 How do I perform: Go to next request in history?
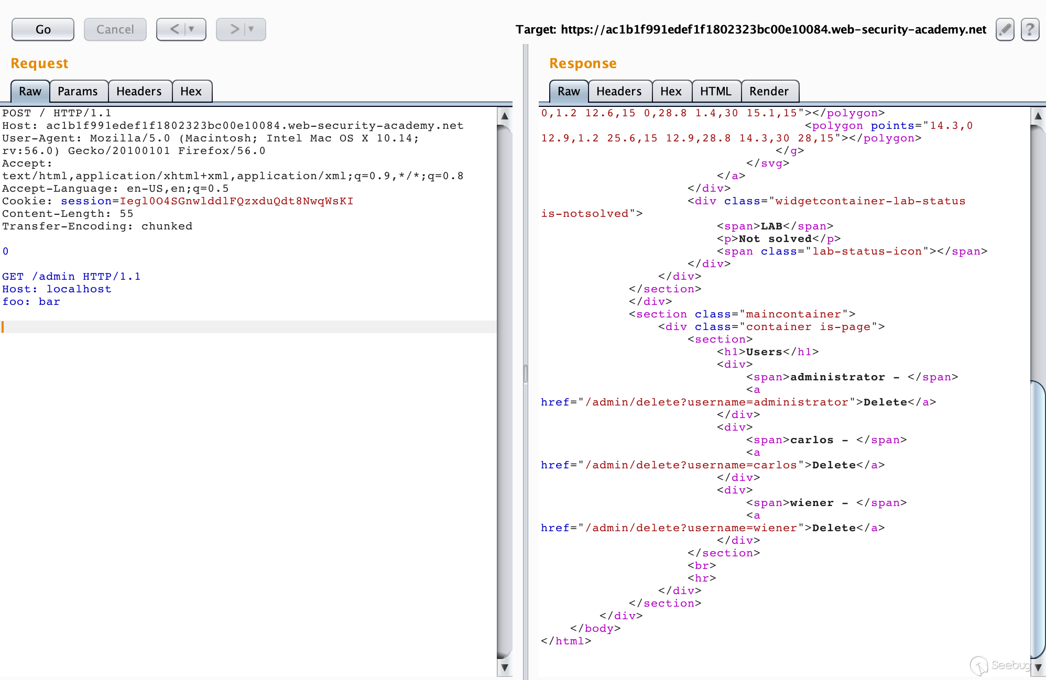234,29
